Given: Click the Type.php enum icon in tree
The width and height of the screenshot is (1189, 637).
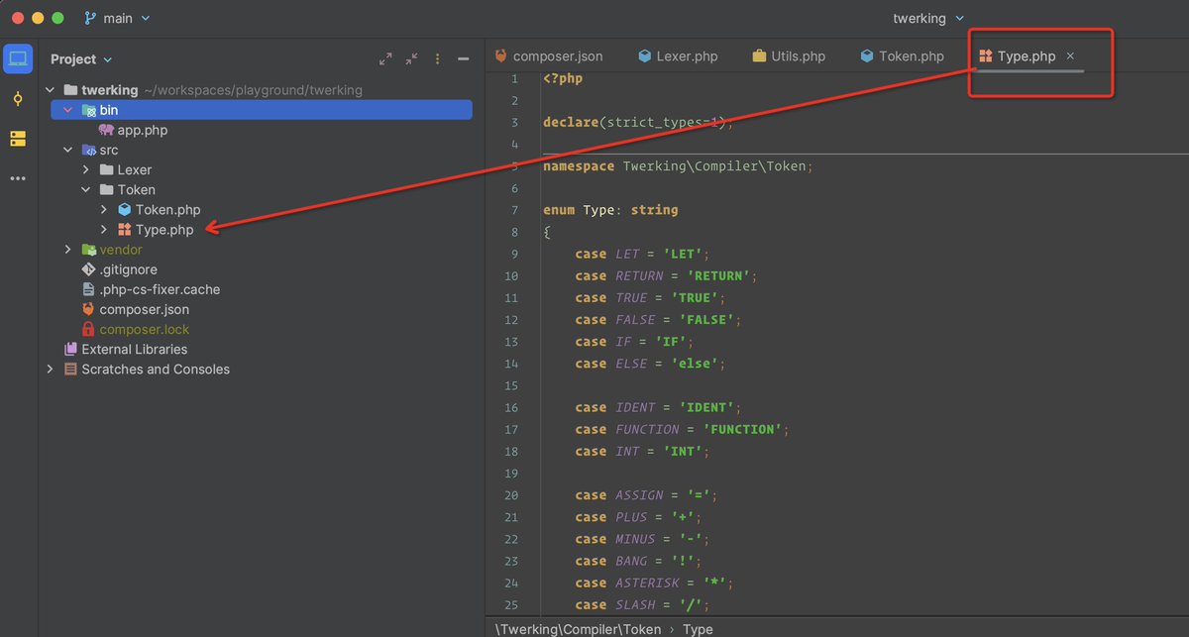Looking at the screenshot, I should tap(125, 229).
